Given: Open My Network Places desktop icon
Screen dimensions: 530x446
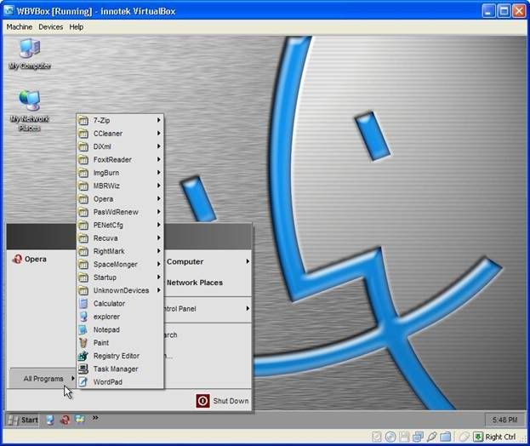Looking at the screenshot, I should coord(30,111).
